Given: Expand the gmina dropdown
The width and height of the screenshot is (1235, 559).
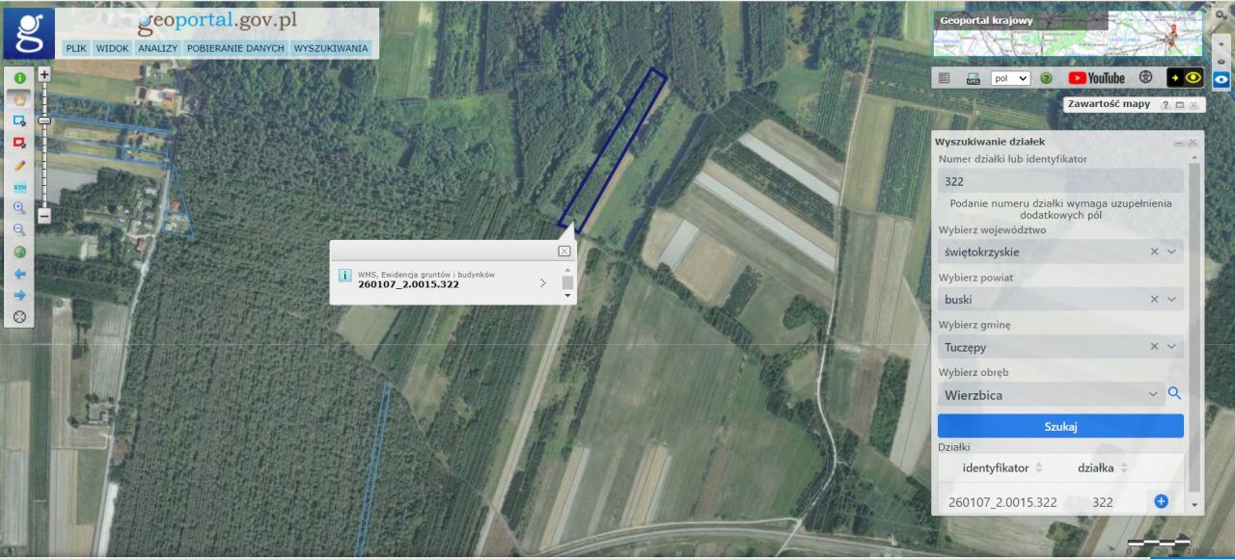Looking at the screenshot, I should 1172,346.
